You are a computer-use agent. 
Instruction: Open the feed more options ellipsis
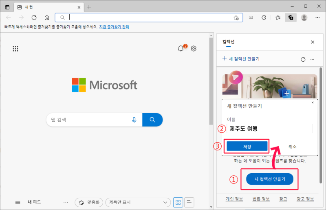pos(66,202)
